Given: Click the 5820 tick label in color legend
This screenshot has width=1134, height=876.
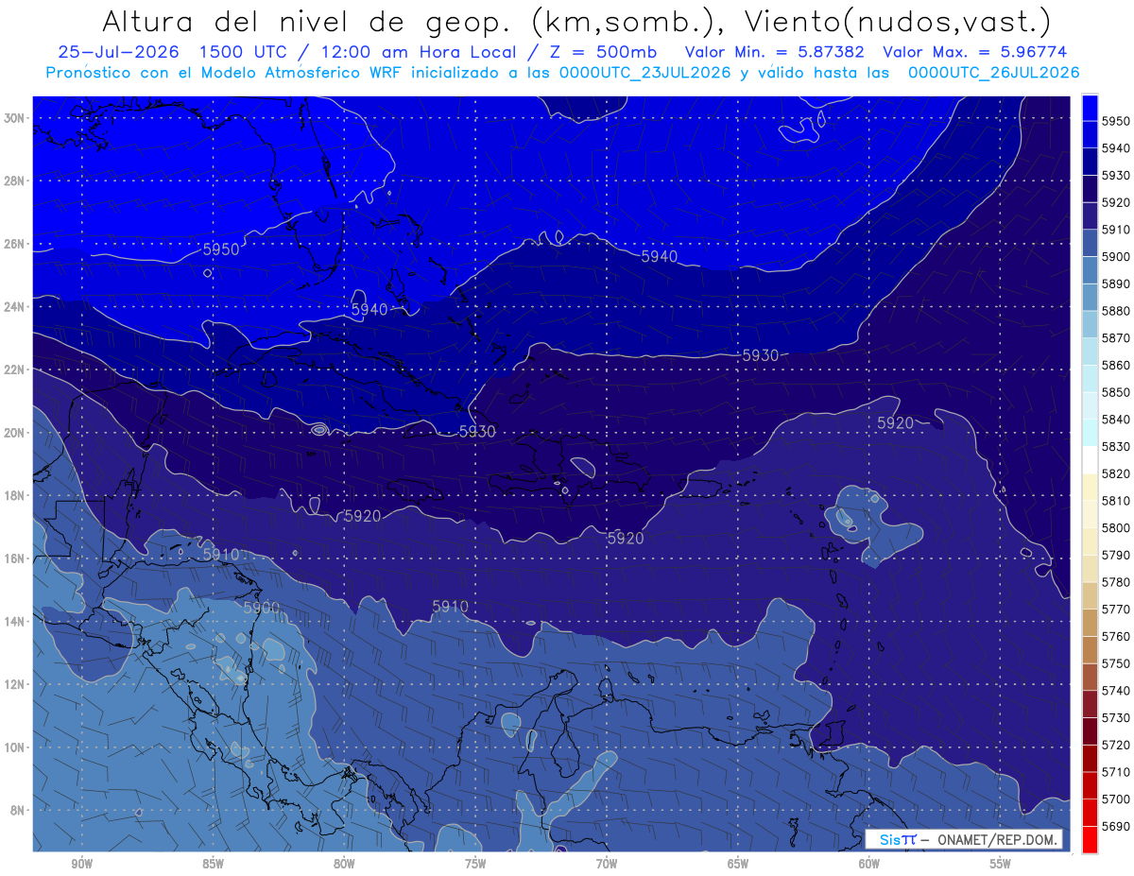Looking at the screenshot, I should (x=1116, y=472).
